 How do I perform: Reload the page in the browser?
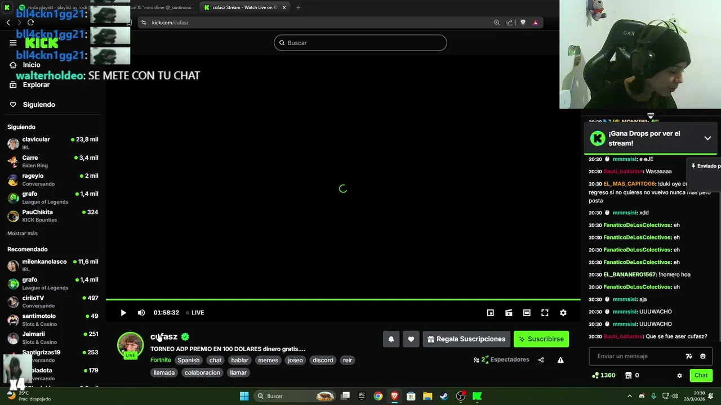[x=30, y=22]
